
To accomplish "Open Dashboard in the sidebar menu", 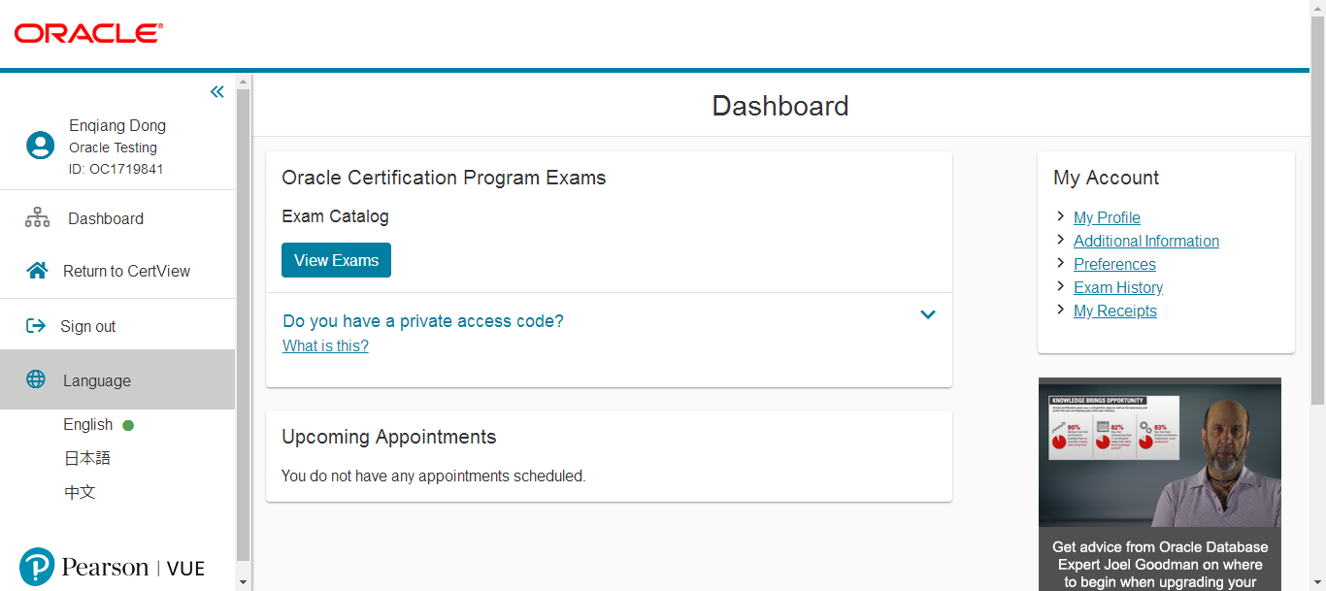I will pos(106,219).
